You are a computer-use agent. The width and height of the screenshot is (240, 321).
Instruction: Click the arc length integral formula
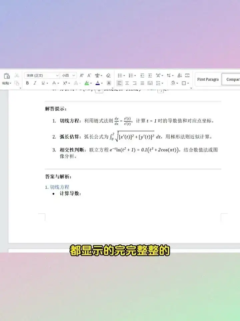[x=135, y=136]
